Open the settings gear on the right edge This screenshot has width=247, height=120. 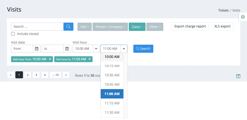[x=243, y=17]
